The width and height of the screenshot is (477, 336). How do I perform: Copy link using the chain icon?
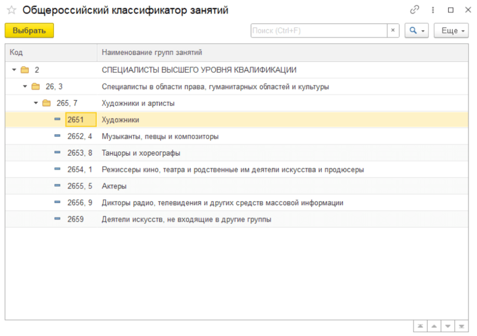pos(414,10)
